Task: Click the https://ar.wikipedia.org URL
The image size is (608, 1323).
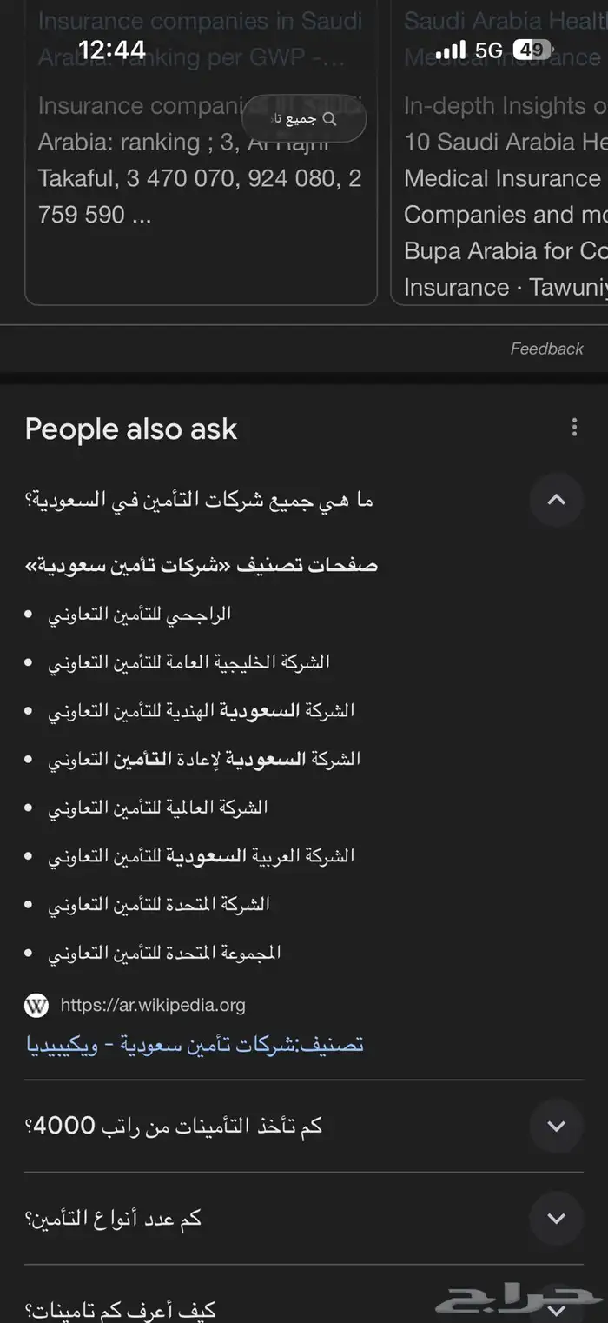Action: coord(153,1006)
